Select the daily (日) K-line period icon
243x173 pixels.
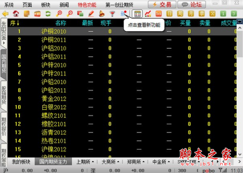click(169, 14)
